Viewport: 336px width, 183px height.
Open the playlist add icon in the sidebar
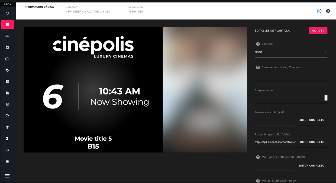7,36
